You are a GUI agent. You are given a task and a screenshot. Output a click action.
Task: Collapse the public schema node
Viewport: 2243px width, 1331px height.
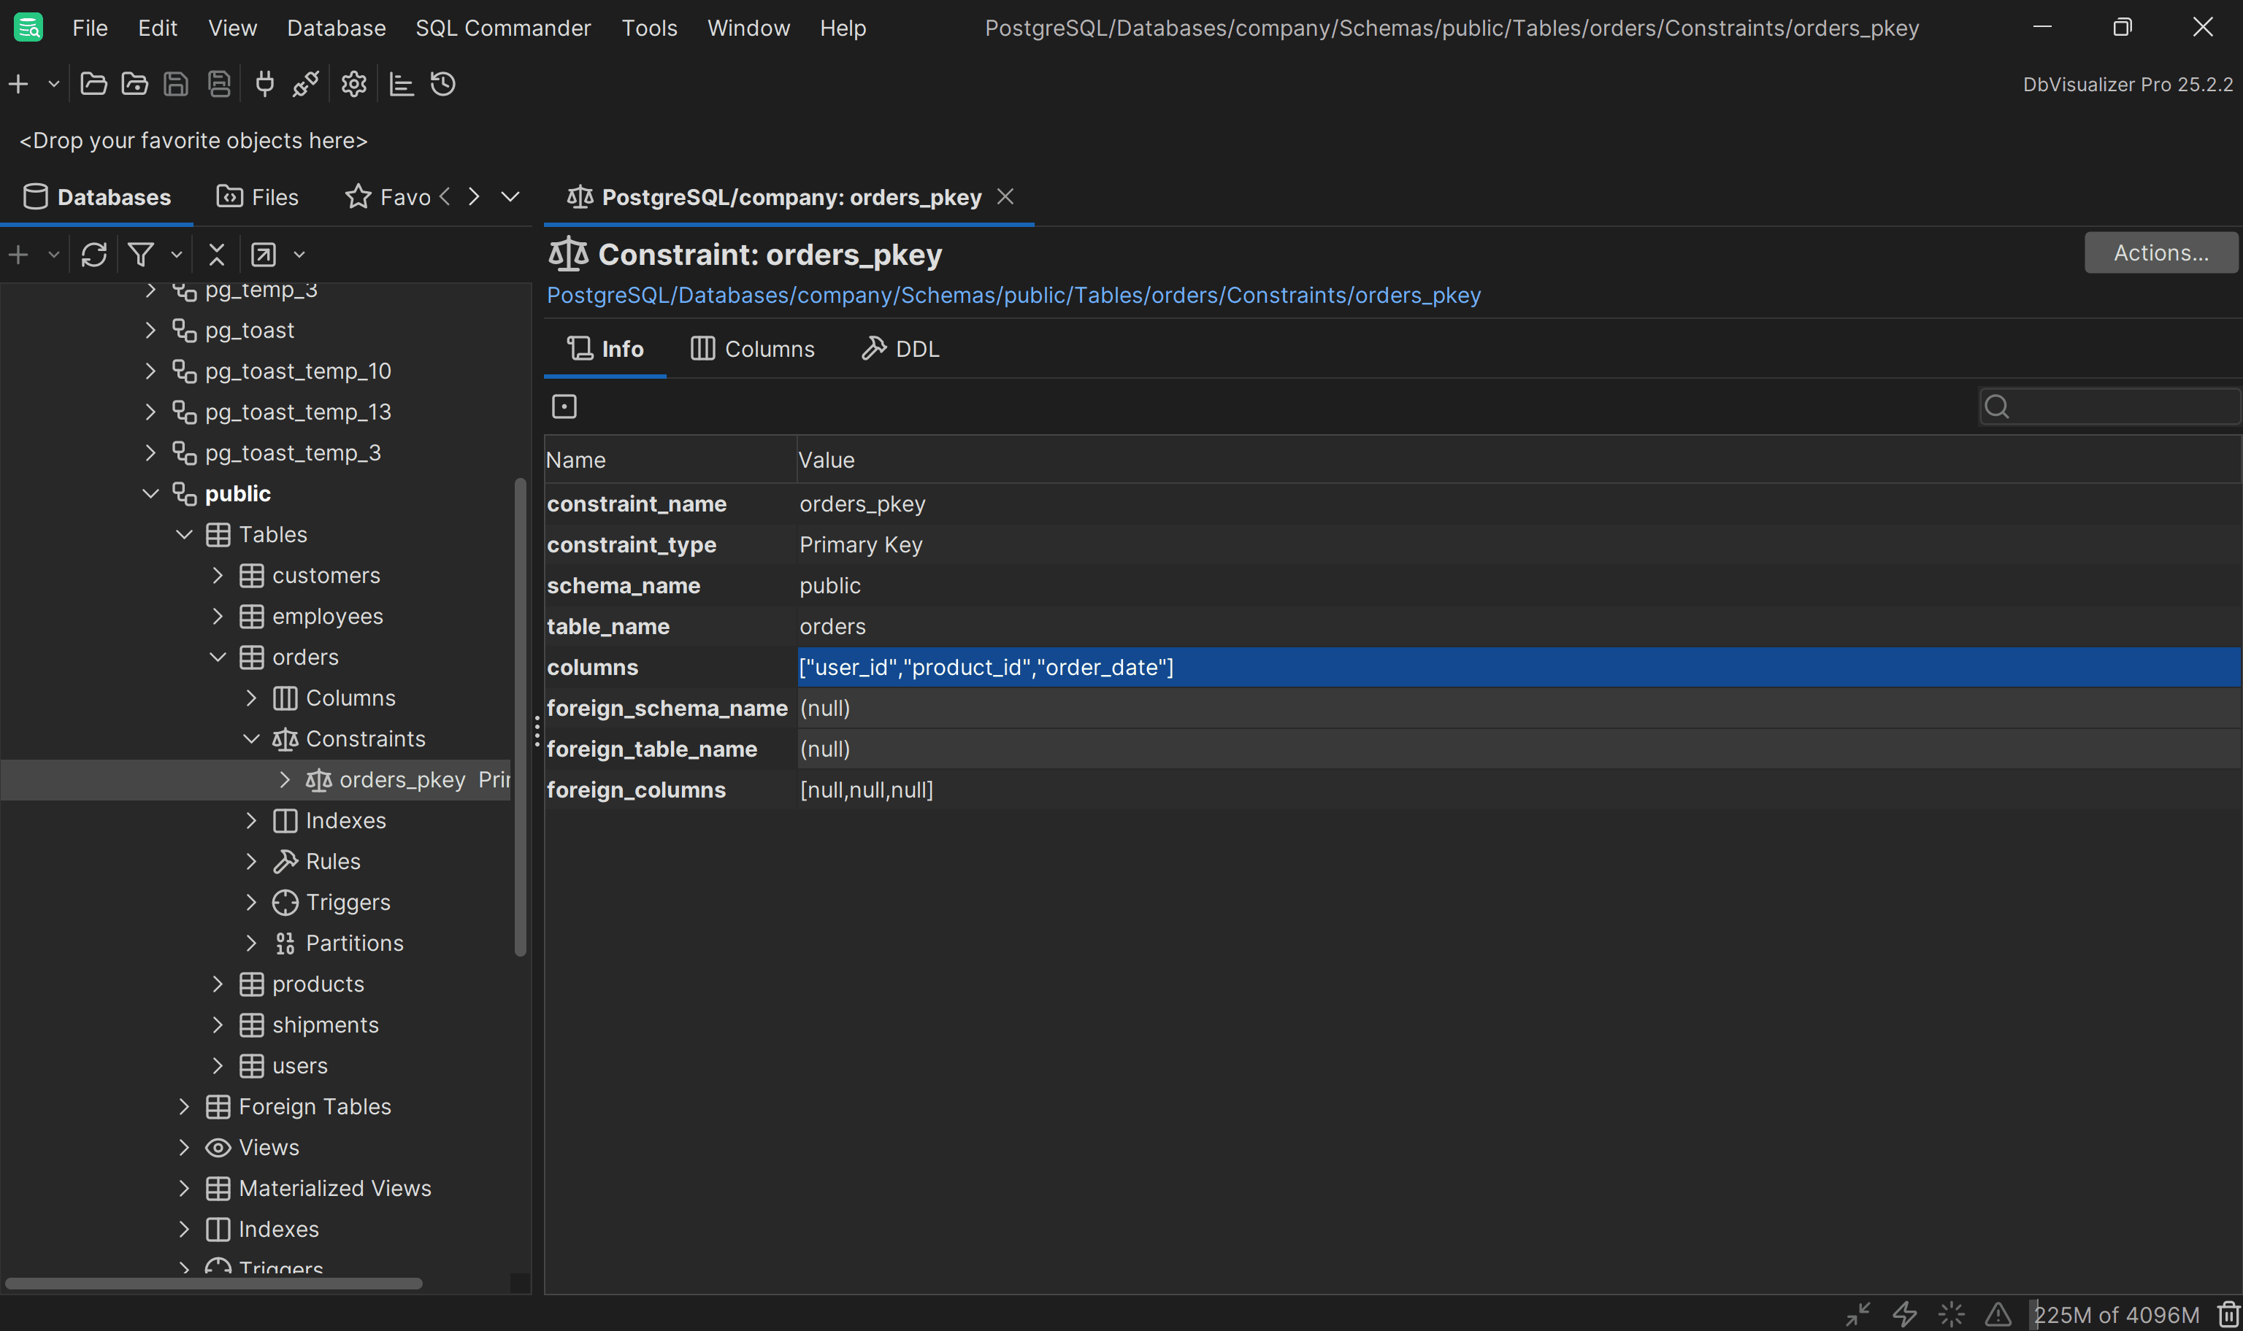point(150,494)
